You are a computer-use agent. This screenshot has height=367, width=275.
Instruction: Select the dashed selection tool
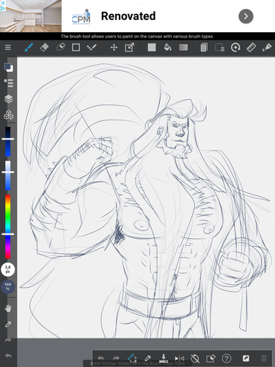coord(219,47)
